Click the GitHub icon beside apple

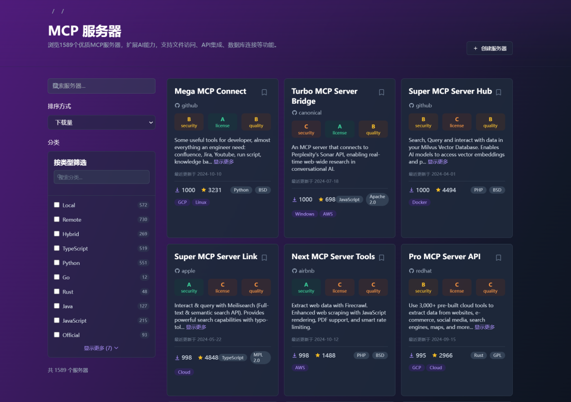click(x=177, y=271)
